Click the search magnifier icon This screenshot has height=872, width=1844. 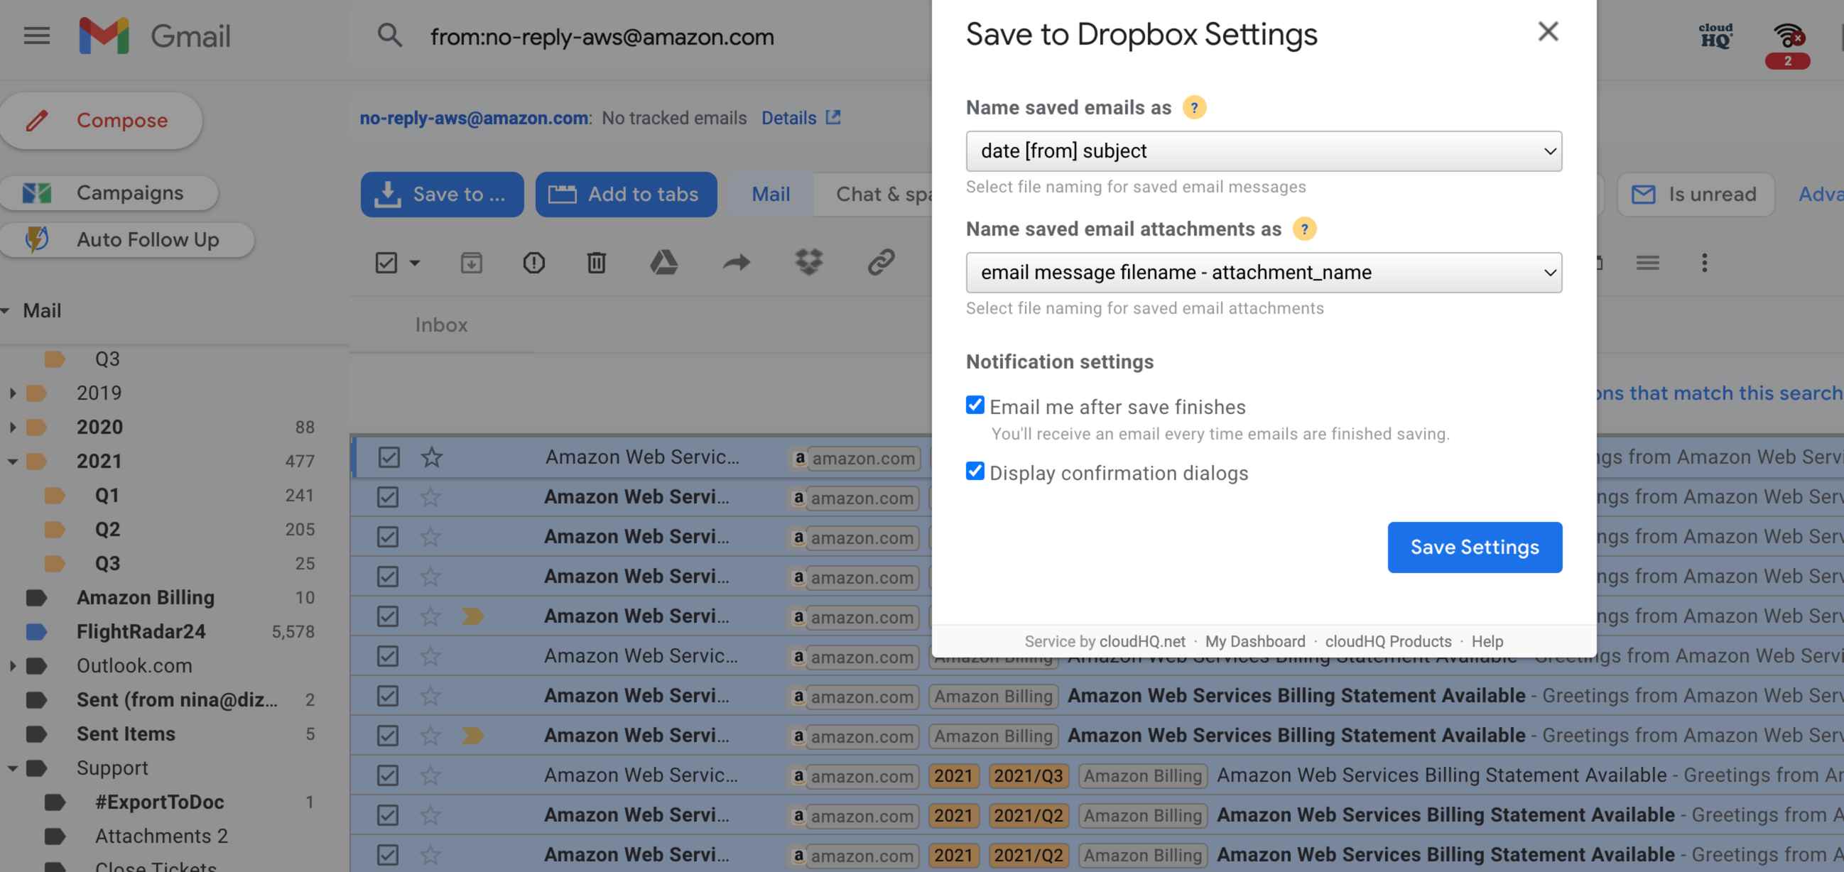[389, 36]
